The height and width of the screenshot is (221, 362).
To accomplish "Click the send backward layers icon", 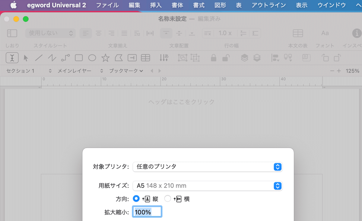I will (257, 58).
